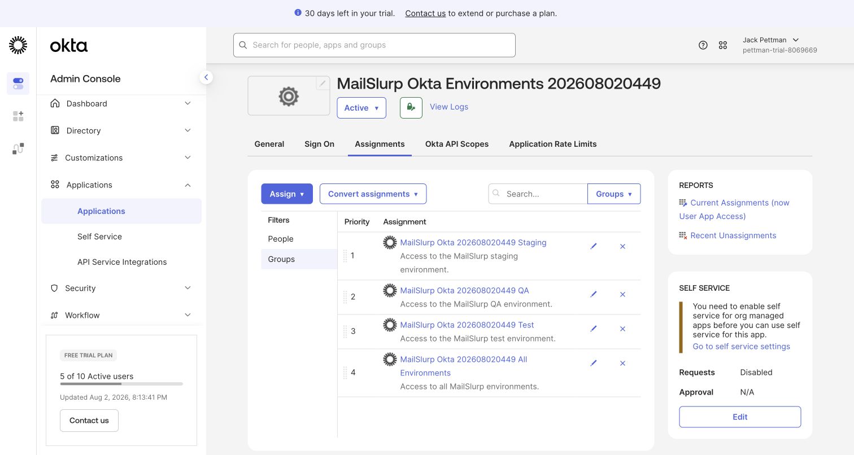Viewport: 854px width, 455px height.
Task: Edit the QA group assignment
Action: 594,295
